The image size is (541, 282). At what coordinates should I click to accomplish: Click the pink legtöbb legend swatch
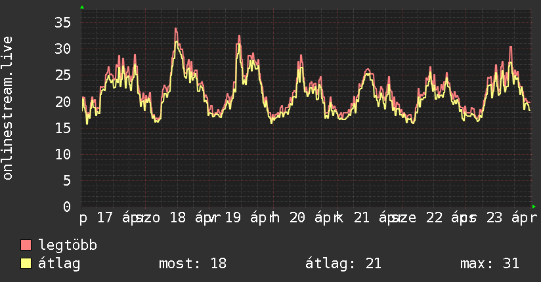tap(26, 245)
